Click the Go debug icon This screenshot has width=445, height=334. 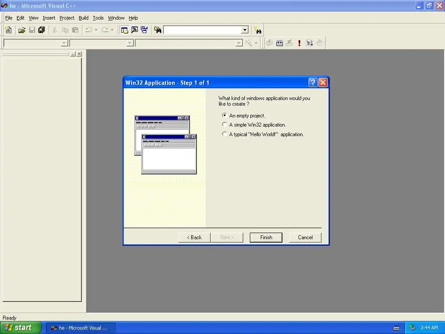point(309,43)
